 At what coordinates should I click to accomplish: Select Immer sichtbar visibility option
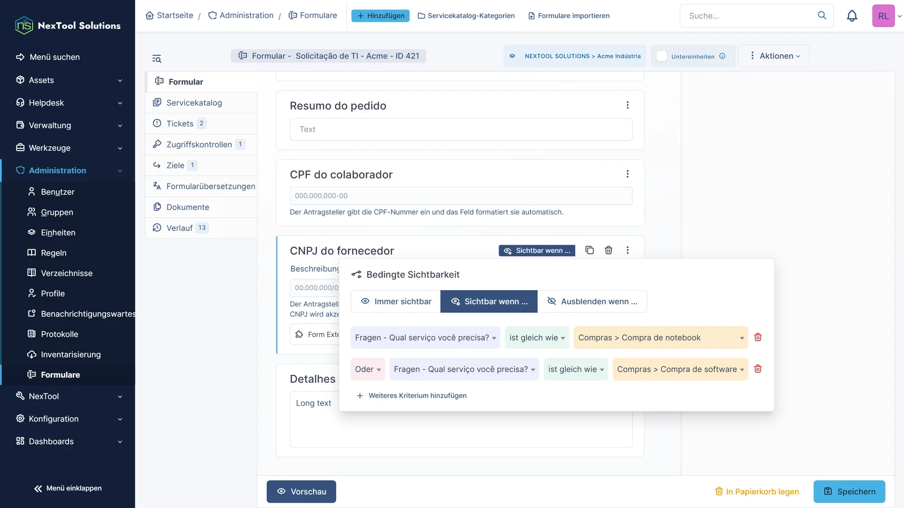[x=395, y=301]
